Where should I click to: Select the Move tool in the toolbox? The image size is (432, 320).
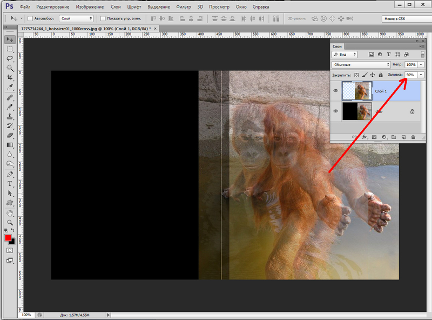10,39
